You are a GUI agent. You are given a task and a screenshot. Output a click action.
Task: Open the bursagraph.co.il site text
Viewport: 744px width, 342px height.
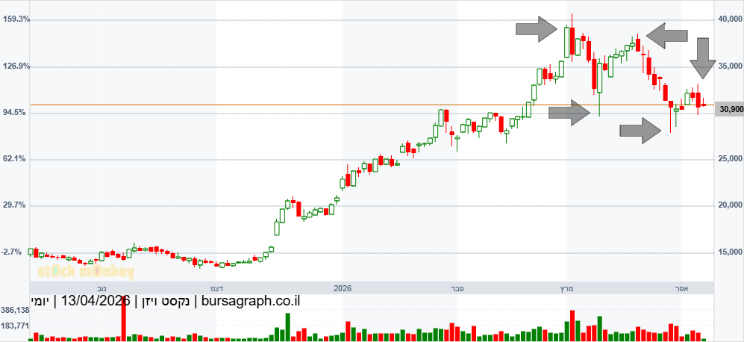(x=251, y=301)
